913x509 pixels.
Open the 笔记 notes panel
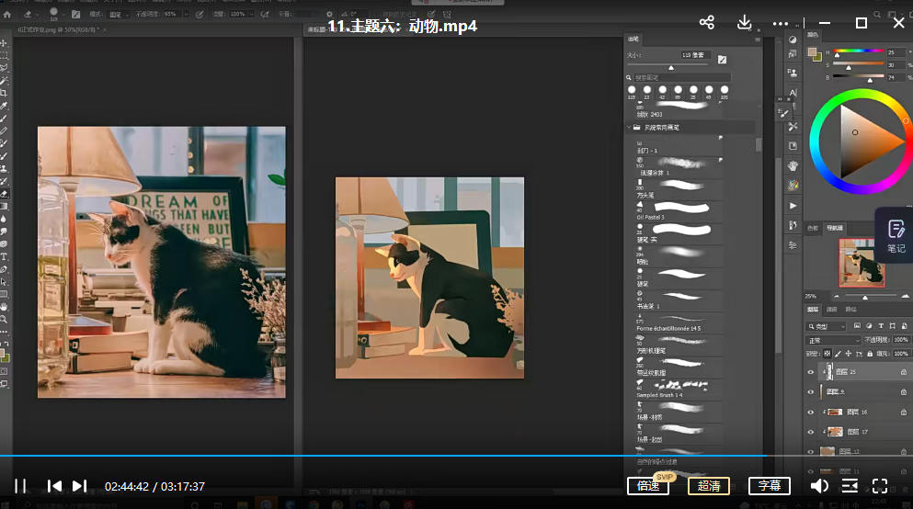point(895,236)
